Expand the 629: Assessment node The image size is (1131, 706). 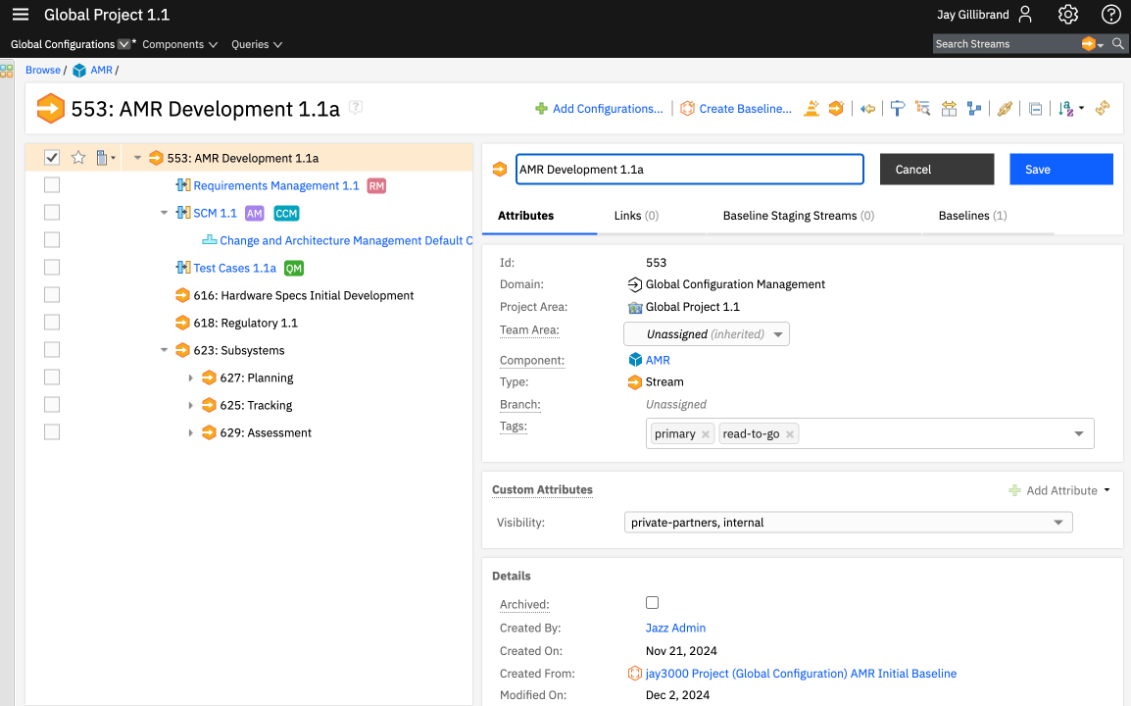190,432
